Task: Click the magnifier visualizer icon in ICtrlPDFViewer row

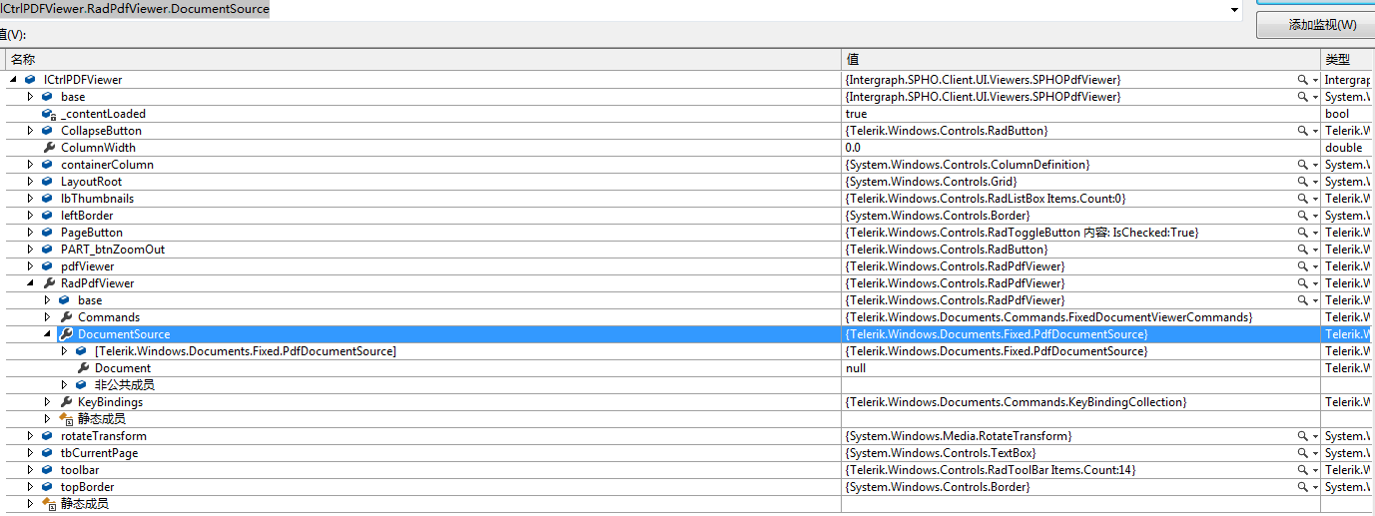Action: click(1302, 80)
